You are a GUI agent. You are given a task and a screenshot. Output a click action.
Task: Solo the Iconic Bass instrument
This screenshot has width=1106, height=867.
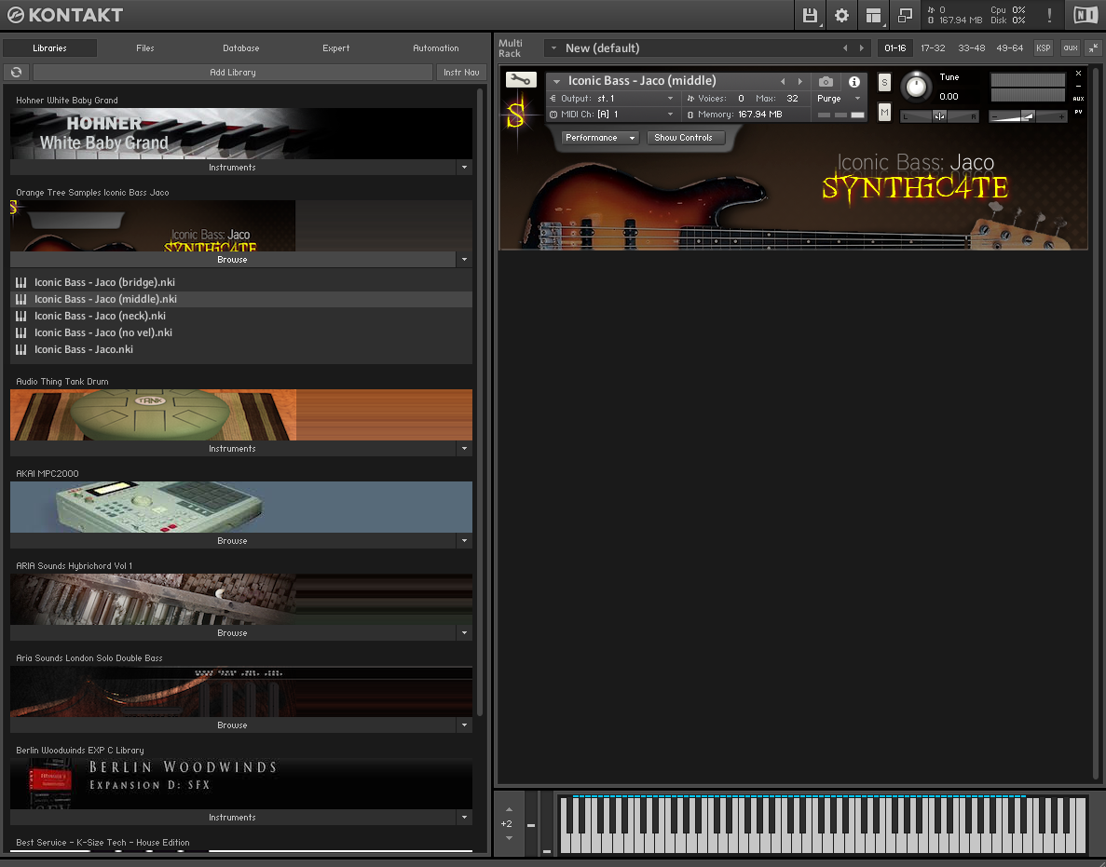[884, 83]
